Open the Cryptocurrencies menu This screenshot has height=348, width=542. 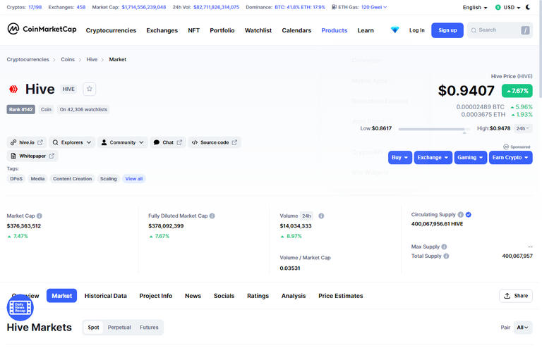(111, 30)
